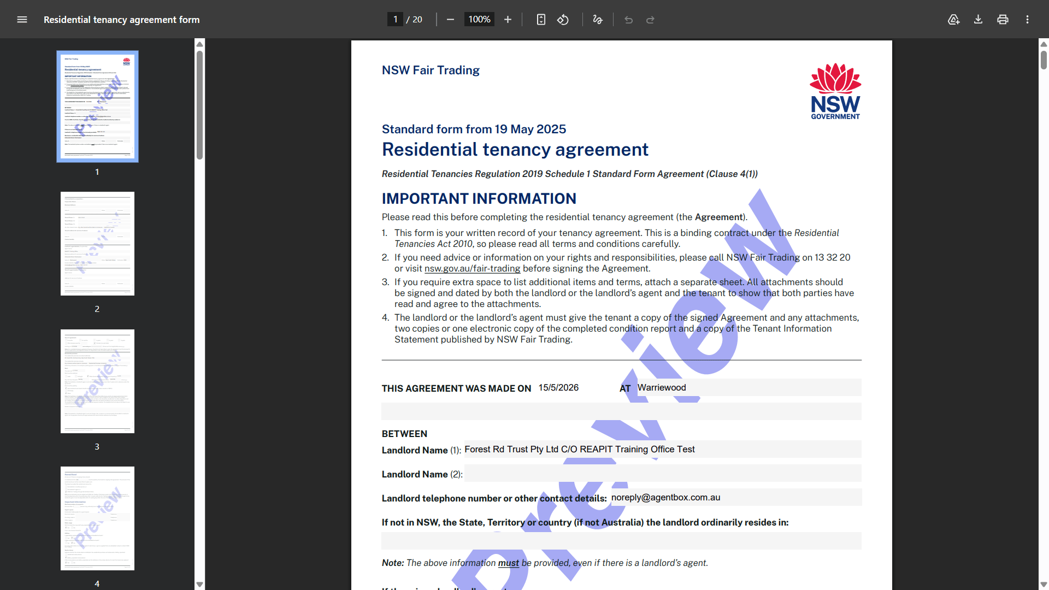Open the nsw.gov.au/fair-trading link
This screenshot has width=1049, height=590.
point(472,268)
